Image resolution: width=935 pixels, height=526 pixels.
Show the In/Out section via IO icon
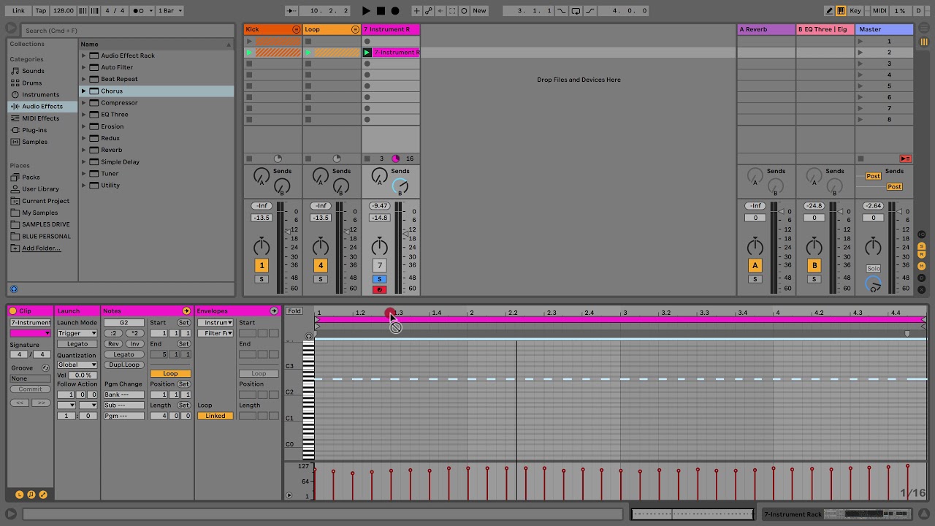pyautogui.click(x=922, y=235)
